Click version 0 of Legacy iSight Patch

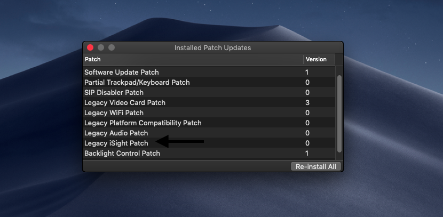pos(307,143)
